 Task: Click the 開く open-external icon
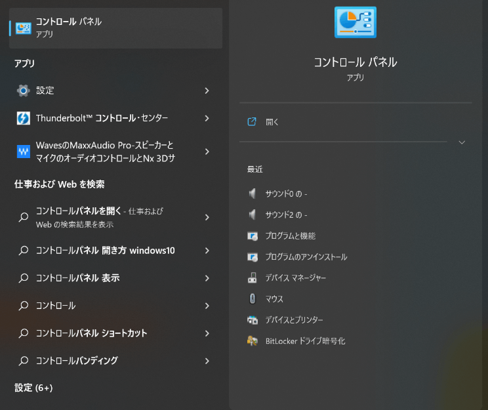click(x=252, y=122)
